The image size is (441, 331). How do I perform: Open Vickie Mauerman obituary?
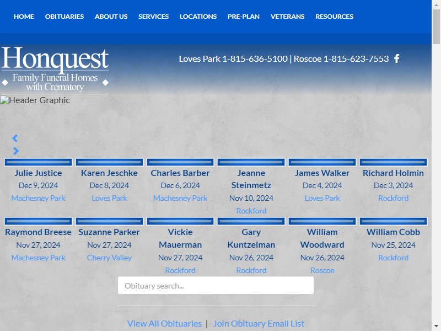click(x=180, y=238)
